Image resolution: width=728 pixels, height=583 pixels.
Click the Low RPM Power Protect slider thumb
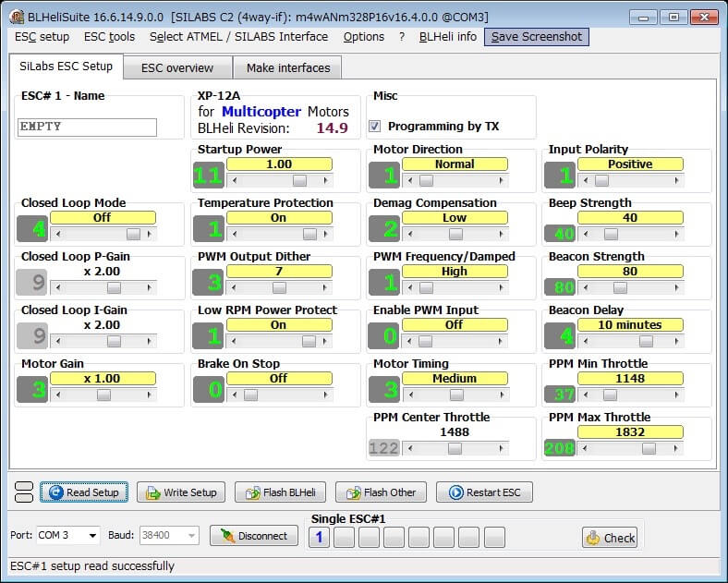pyautogui.click(x=309, y=342)
